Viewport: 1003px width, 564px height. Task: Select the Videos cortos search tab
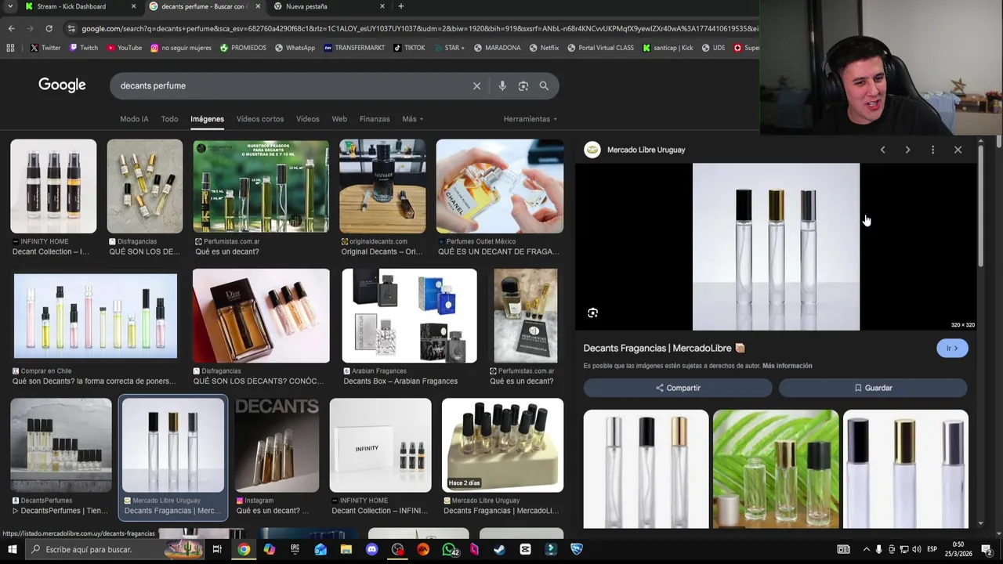260,119
